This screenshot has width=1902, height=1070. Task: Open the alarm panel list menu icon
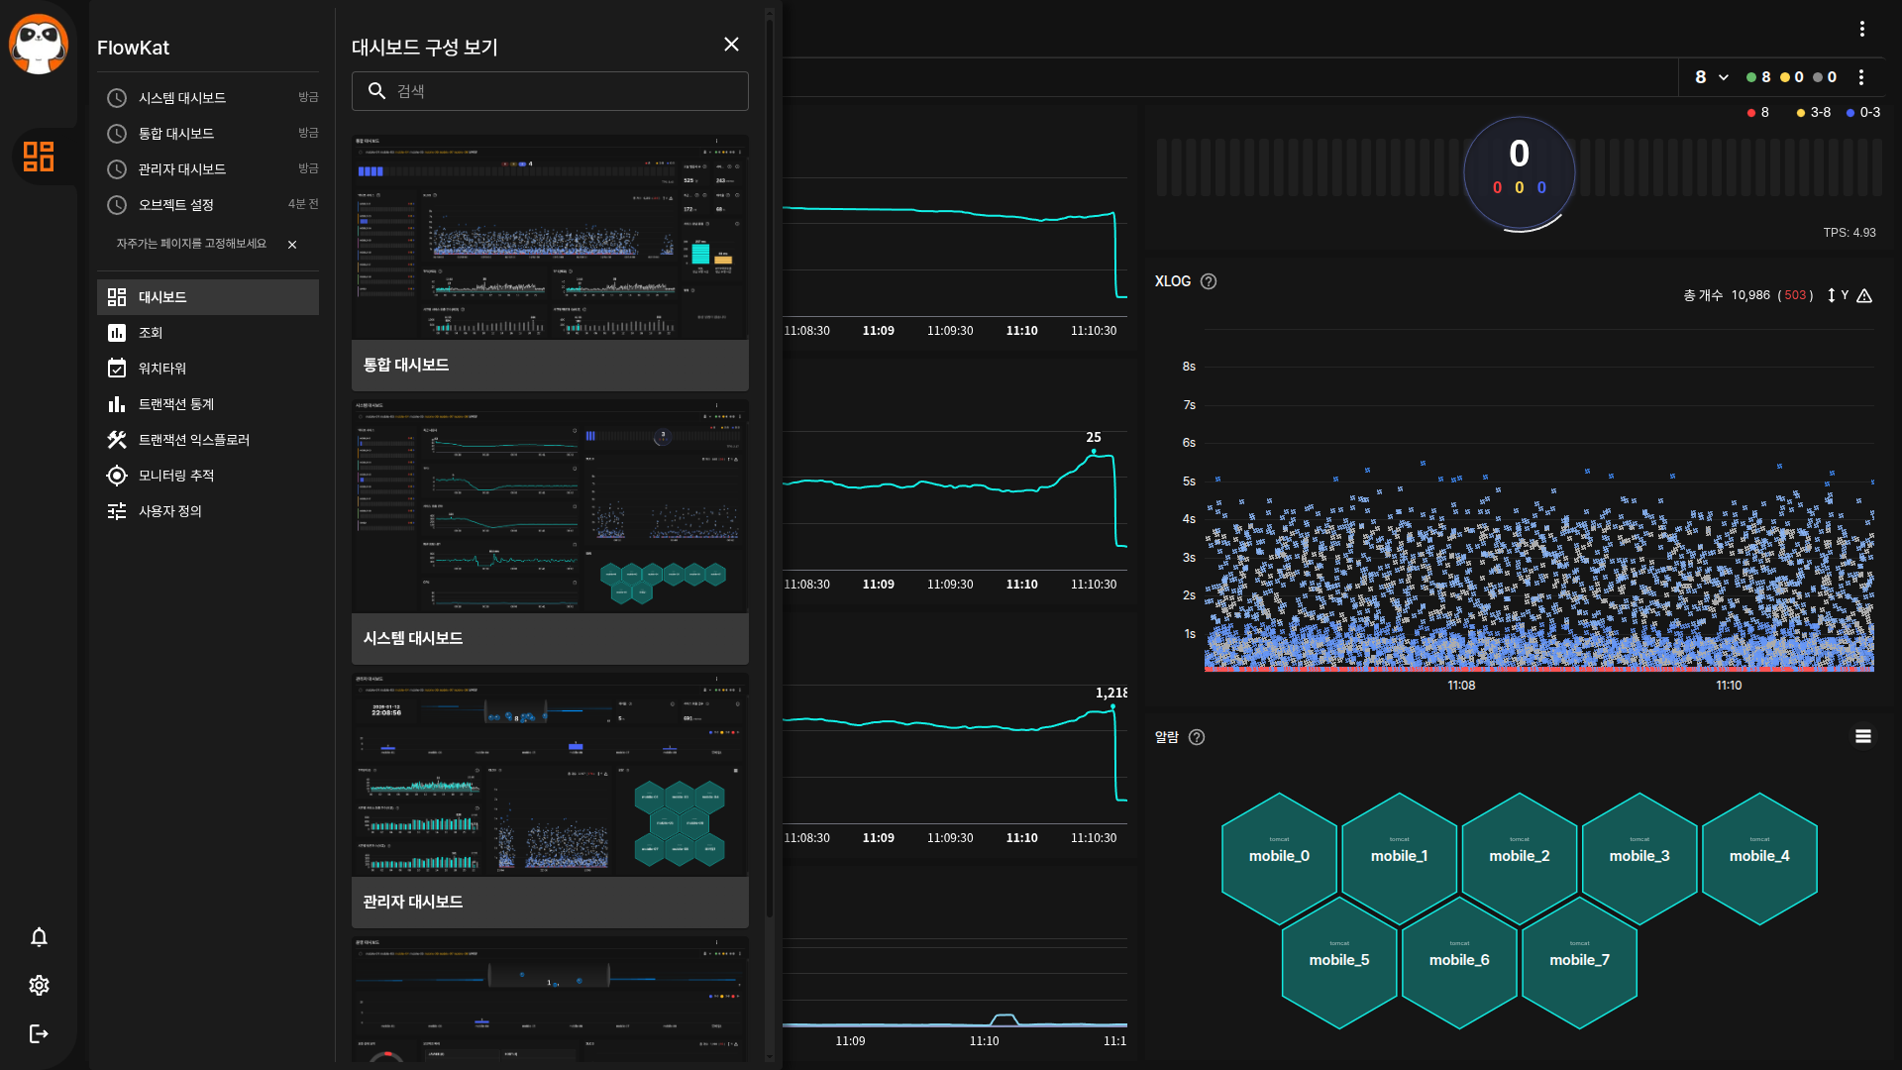click(x=1862, y=736)
